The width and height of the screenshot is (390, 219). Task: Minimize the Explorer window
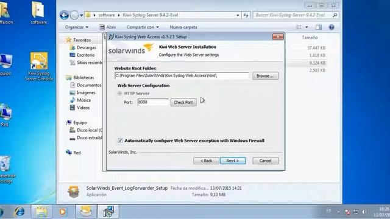tap(310, 5)
